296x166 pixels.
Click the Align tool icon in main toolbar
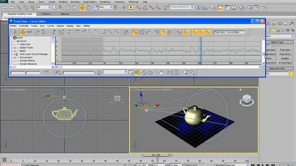(205, 8)
